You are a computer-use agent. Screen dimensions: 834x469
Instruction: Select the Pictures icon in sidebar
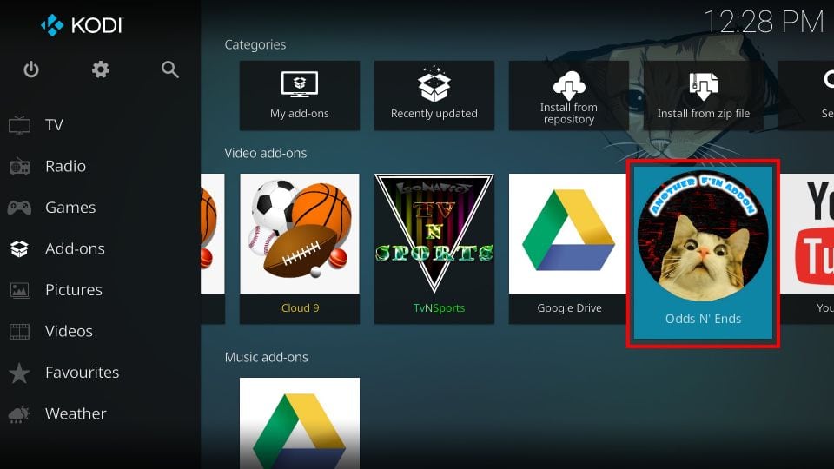pos(20,290)
